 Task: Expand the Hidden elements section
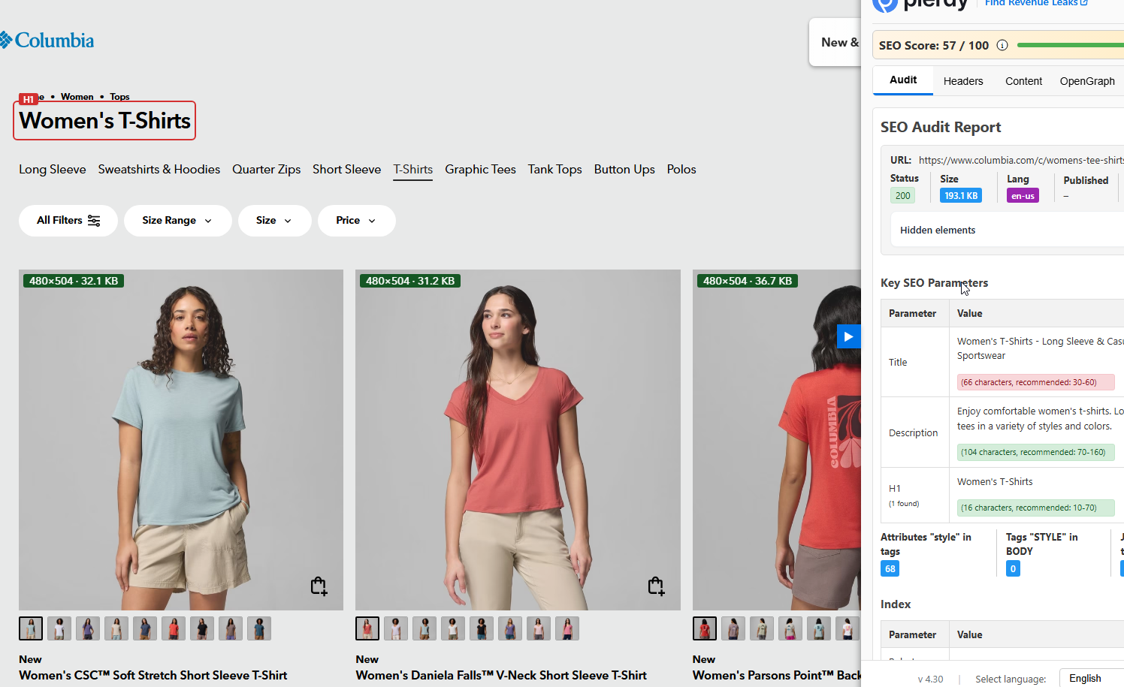pyautogui.click(x=1007, y=230)
